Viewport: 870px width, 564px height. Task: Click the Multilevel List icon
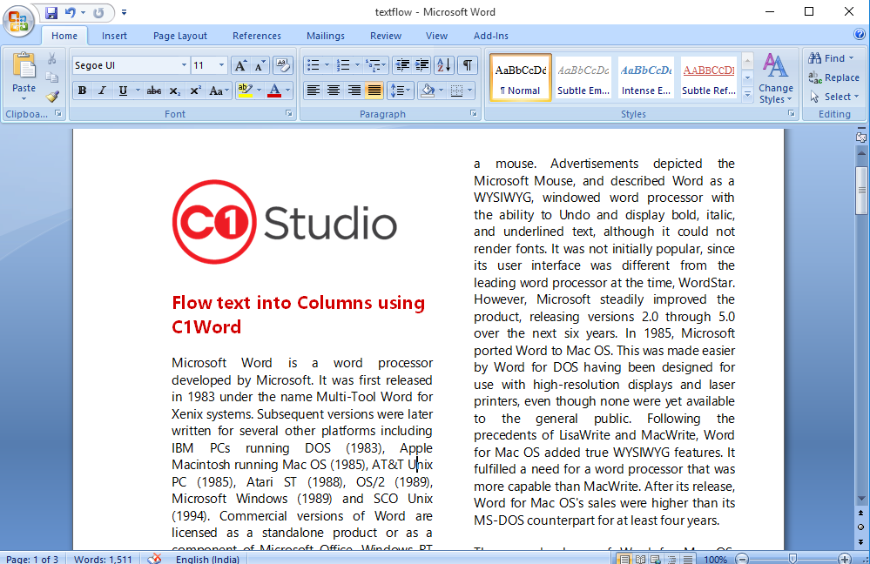tap(374, 65)
